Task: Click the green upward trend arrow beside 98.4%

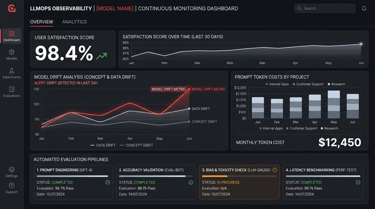Action: pyautogui.click(x=102, y=56)
